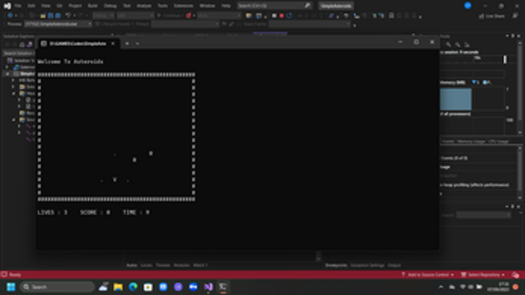Click the Continue debugging button

click(x=168, y=15)
